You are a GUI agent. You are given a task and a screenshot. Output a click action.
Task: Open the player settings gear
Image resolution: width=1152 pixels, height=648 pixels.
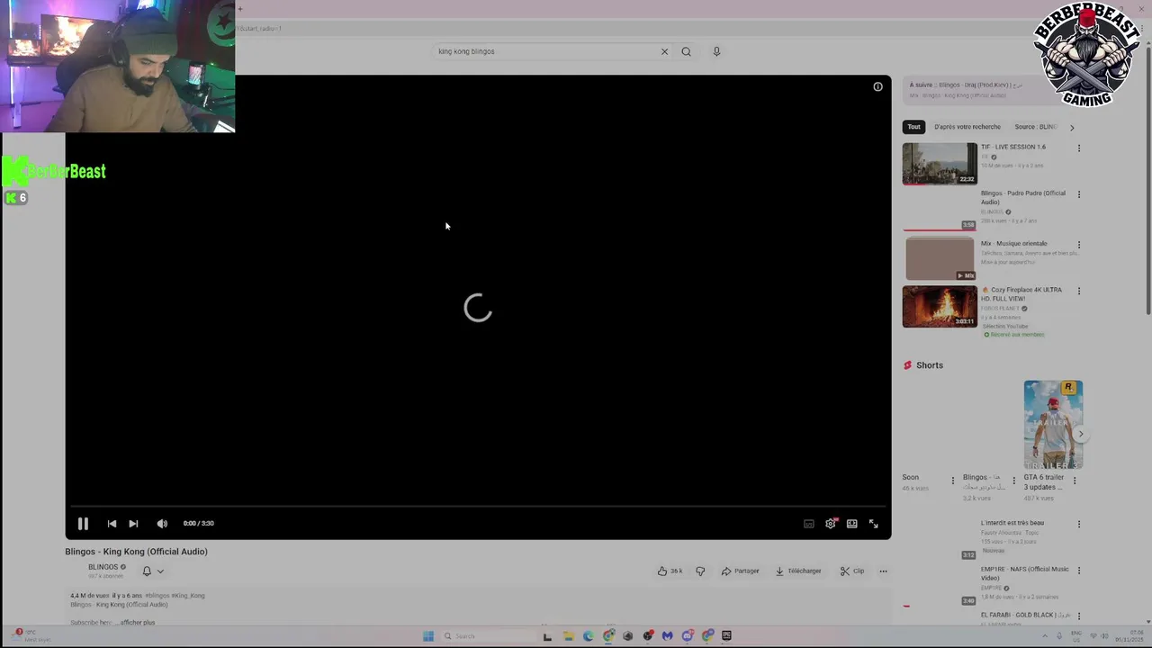click(x=830, y=524)
